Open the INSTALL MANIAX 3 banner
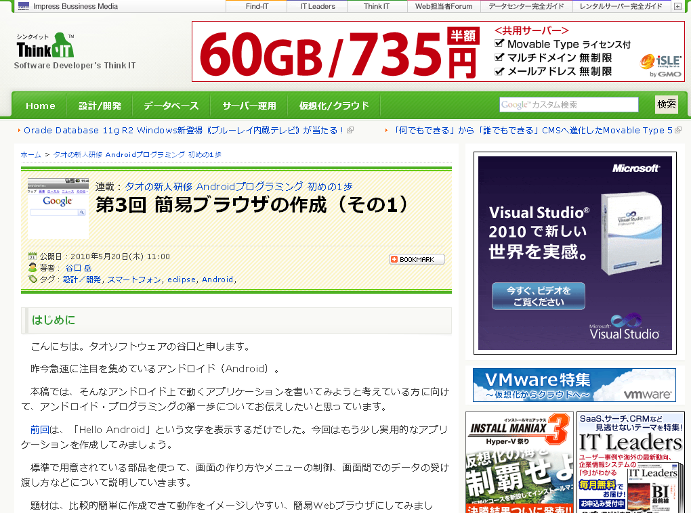The width and height of the screenshot is (691, 513). click(x=520, y=462)
